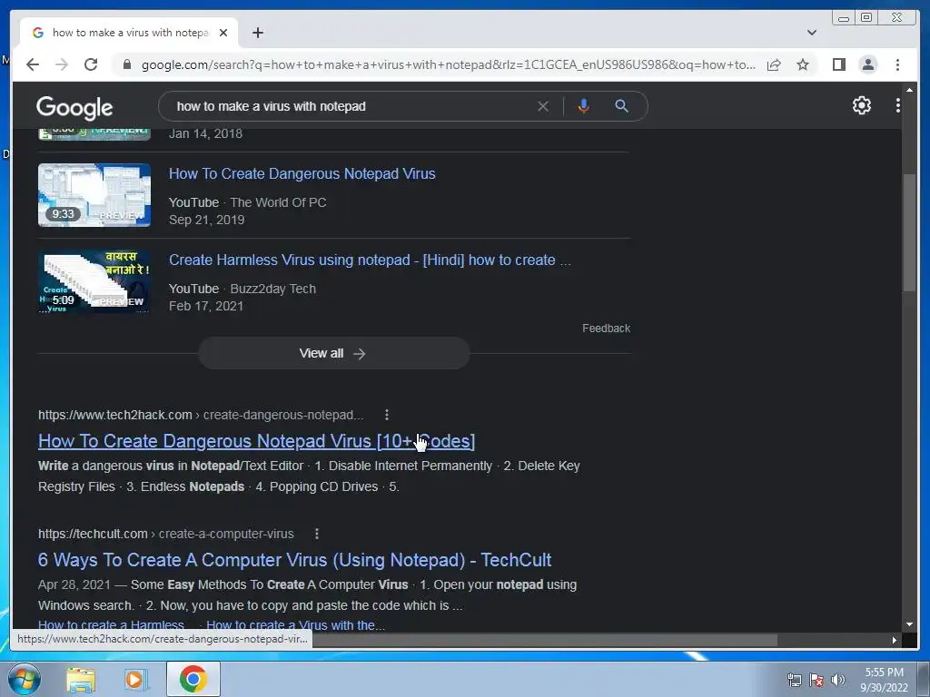Open tech2hack result options three-dot menu

(x=387, y=415)
